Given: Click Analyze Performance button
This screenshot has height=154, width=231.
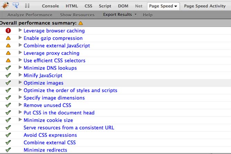Looking at the screenshot, I should [x=30, y=15].
